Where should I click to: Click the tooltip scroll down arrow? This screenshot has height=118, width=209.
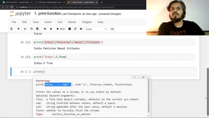point(149,116)
